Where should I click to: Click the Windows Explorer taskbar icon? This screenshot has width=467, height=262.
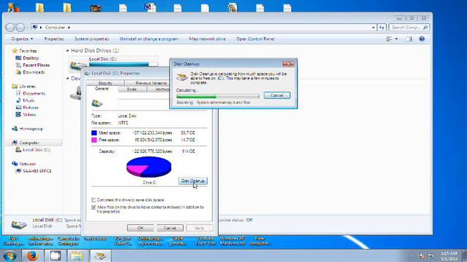(x=77, y=255)
